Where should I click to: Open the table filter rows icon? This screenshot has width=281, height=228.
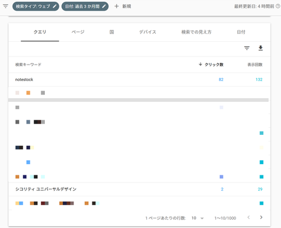click(x=247, y=48)
